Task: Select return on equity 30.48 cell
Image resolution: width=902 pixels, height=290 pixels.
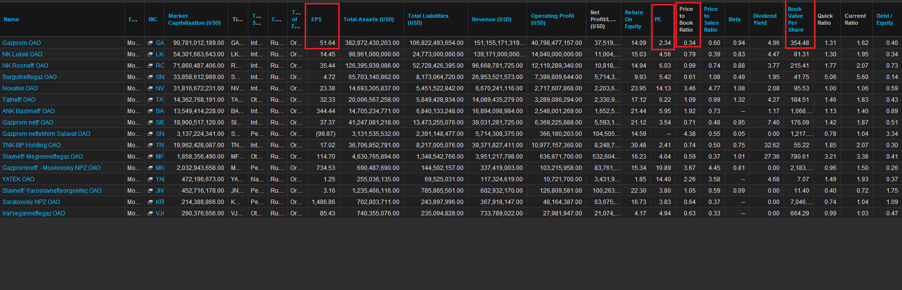Action: coord(638,145)
